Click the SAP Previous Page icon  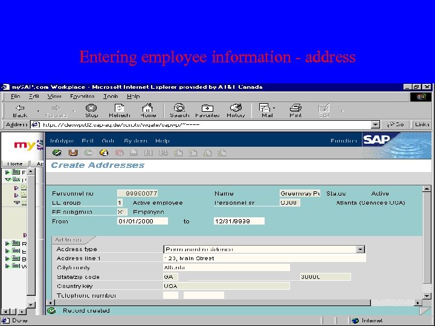(x=193, y=153)
